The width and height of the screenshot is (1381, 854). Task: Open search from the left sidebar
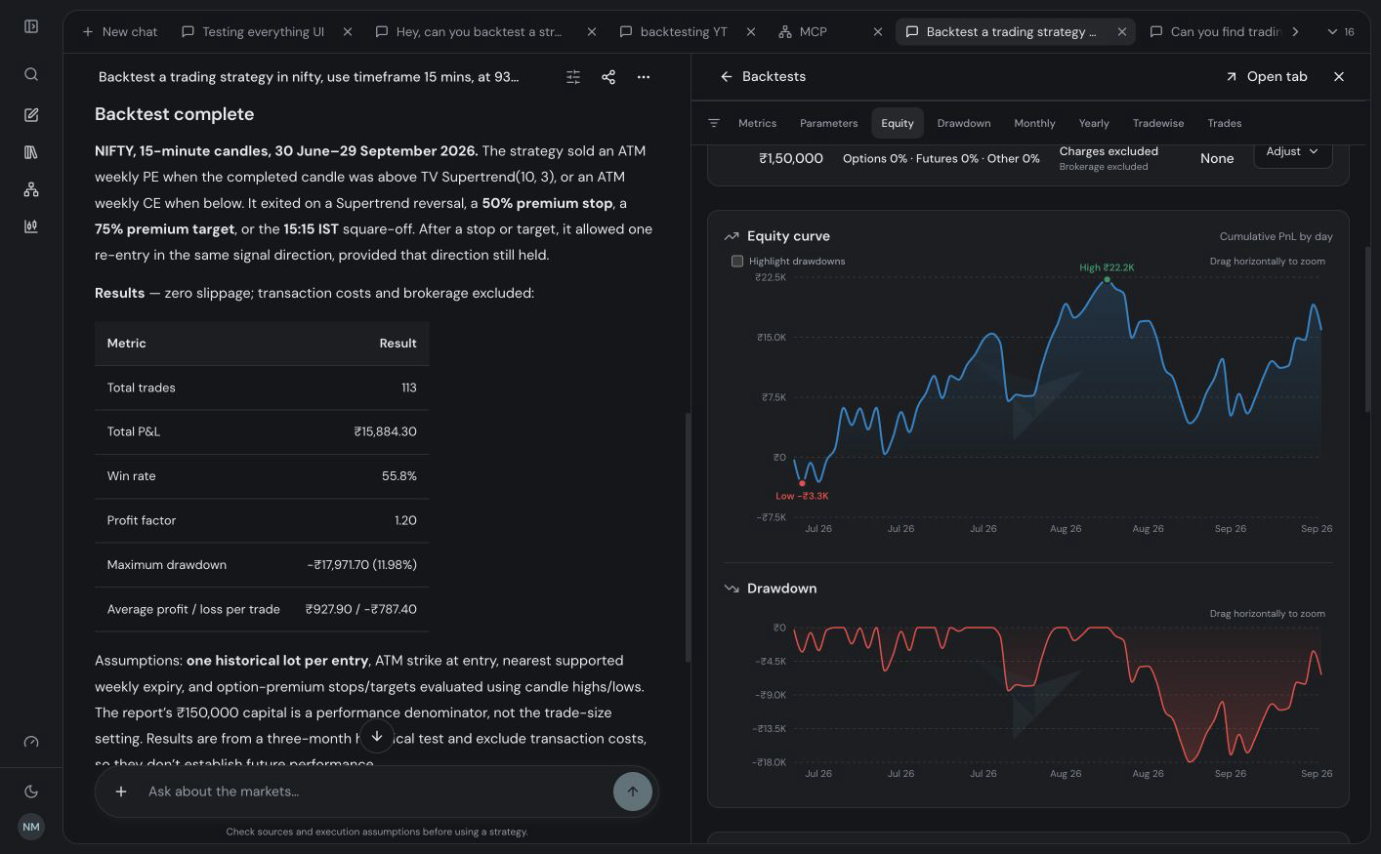pos(31,74)
